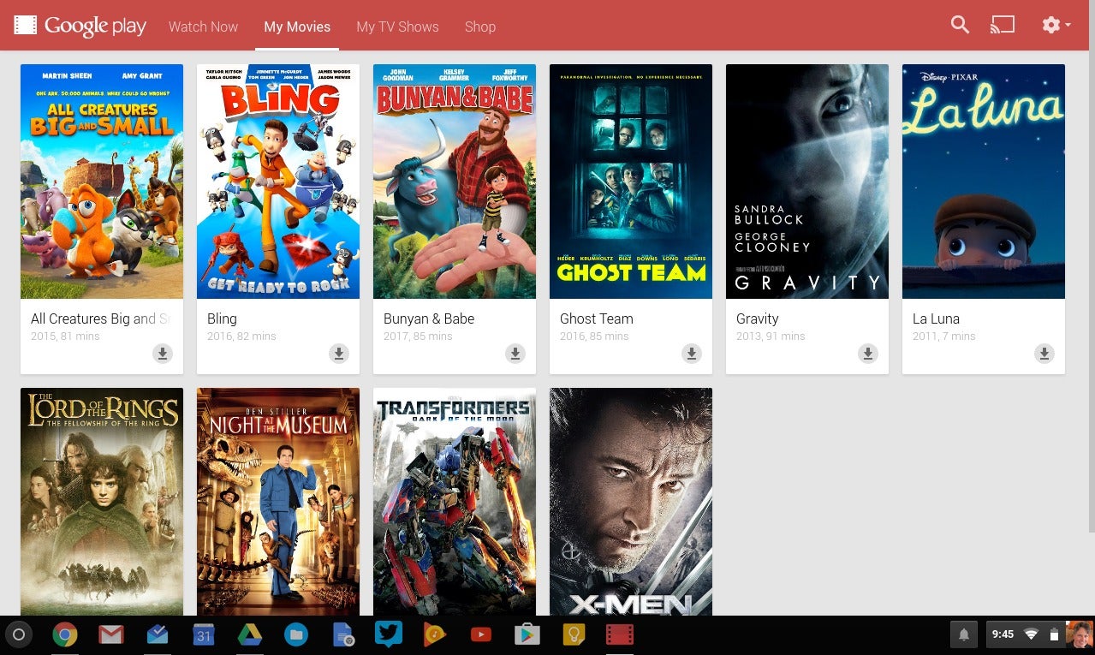This screenshot has width=1095, height=655.
Task: Select the Lord of the Rings poster
Action: point(102,501)
